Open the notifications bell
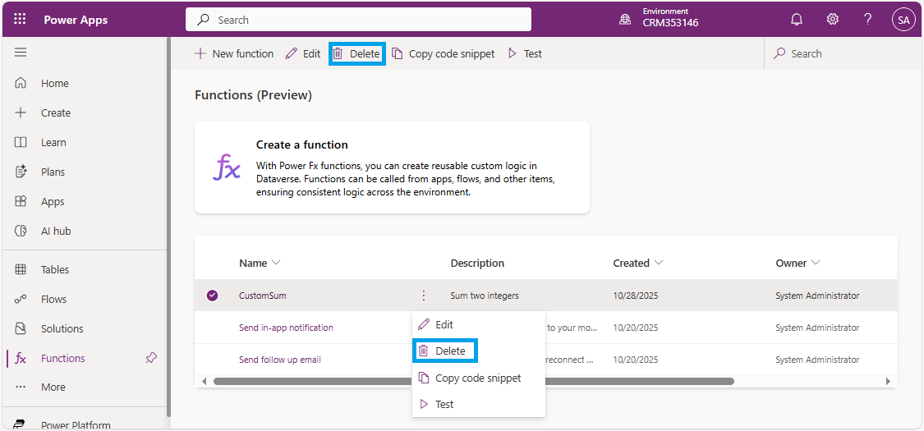Viewport: 924px width, 431px height. [x=796, y=20]
